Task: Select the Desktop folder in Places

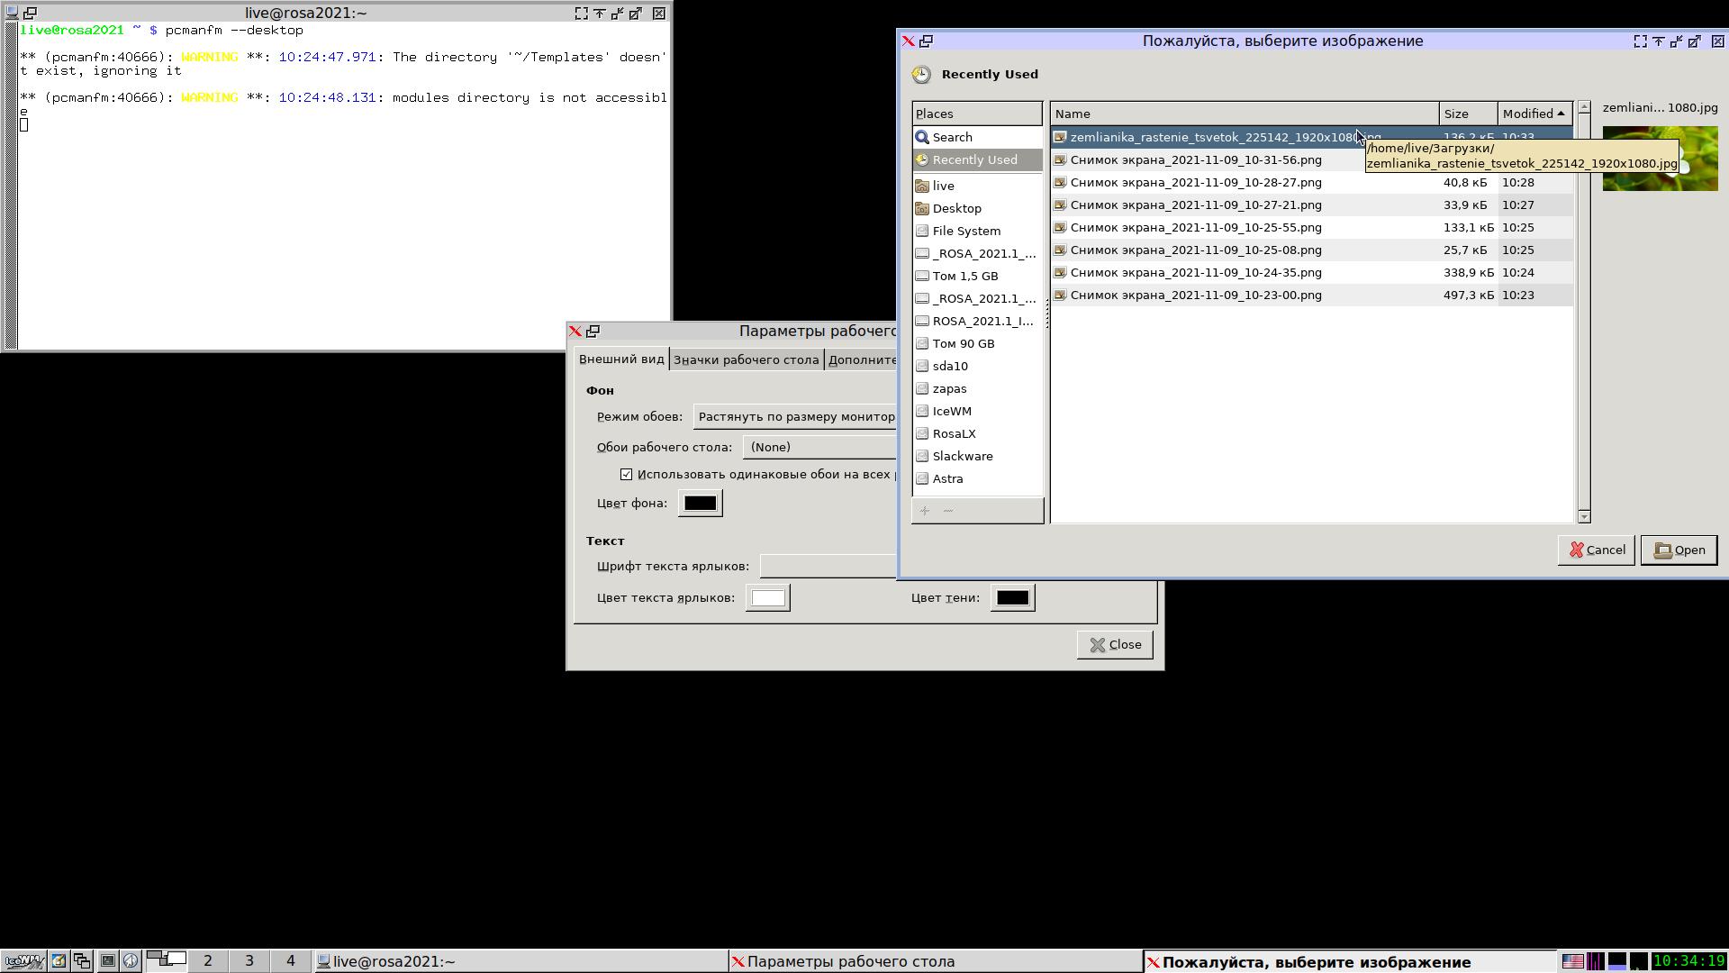Action: [x=956, y=208]
